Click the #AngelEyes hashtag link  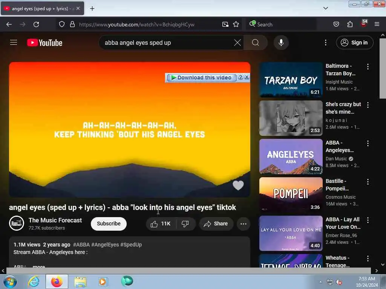tap(105, 245)
